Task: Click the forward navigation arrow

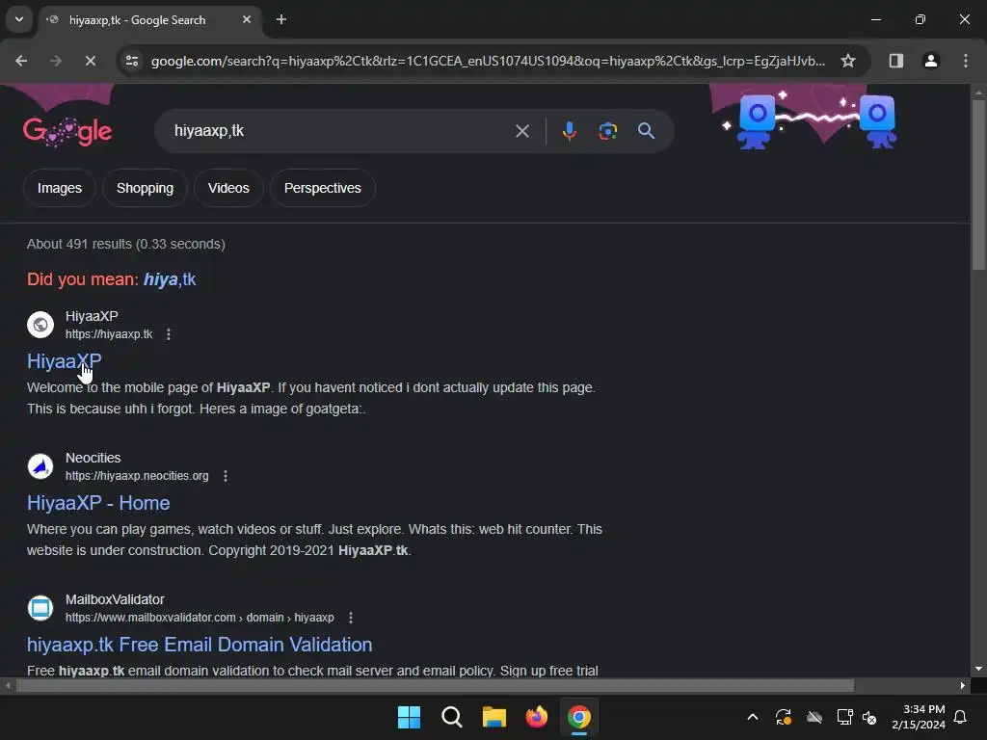Action: pos(55,61)
